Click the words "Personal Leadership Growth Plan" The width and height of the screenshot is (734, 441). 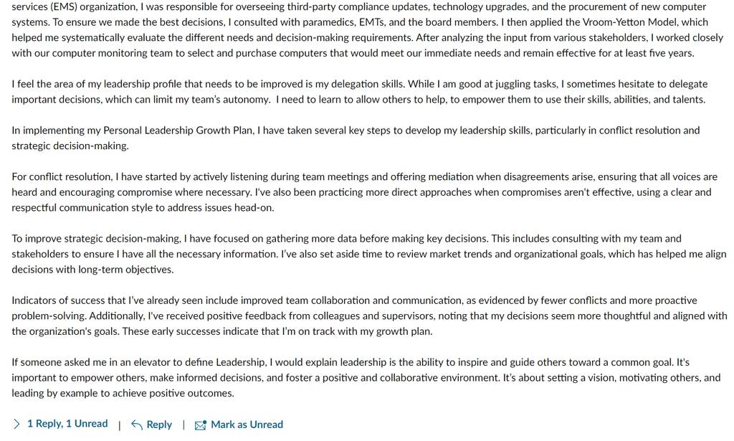click(178, 130)
